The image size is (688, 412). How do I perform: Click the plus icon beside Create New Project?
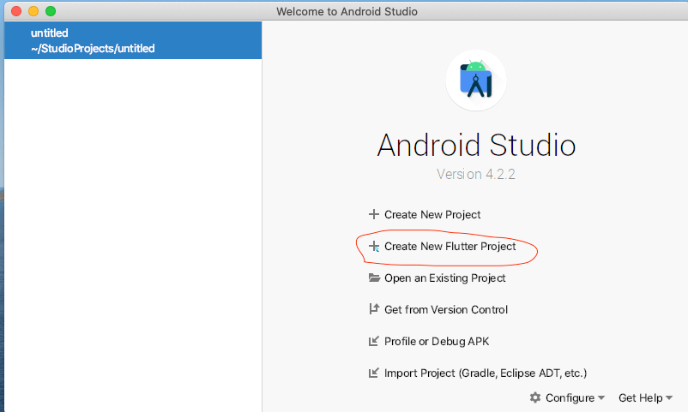pos(373,215)
